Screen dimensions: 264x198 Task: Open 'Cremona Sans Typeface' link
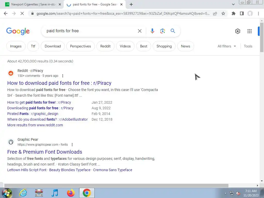113,170
